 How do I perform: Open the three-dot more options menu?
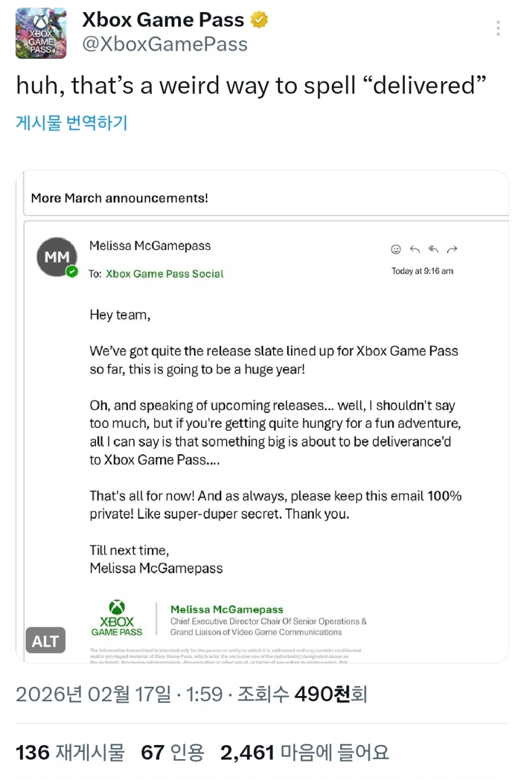pos(498,29)
